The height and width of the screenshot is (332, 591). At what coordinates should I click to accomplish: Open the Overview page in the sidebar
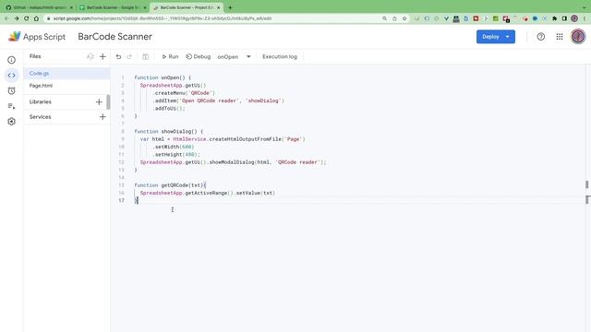[12, 60]
